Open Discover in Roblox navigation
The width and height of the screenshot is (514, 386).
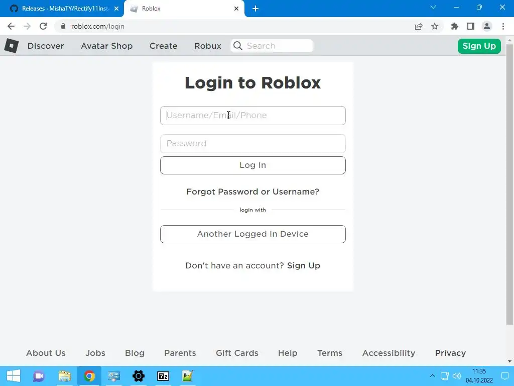coord(46,46)
